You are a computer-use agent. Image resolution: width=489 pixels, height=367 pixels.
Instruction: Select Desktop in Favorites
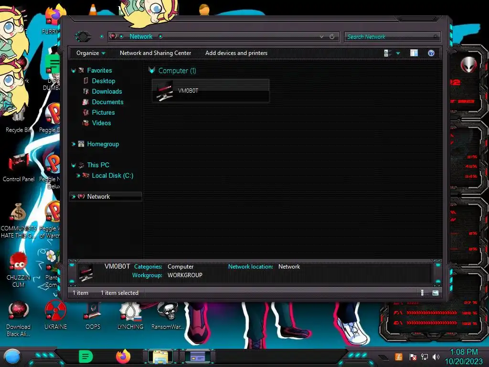[x=104, y=81]
